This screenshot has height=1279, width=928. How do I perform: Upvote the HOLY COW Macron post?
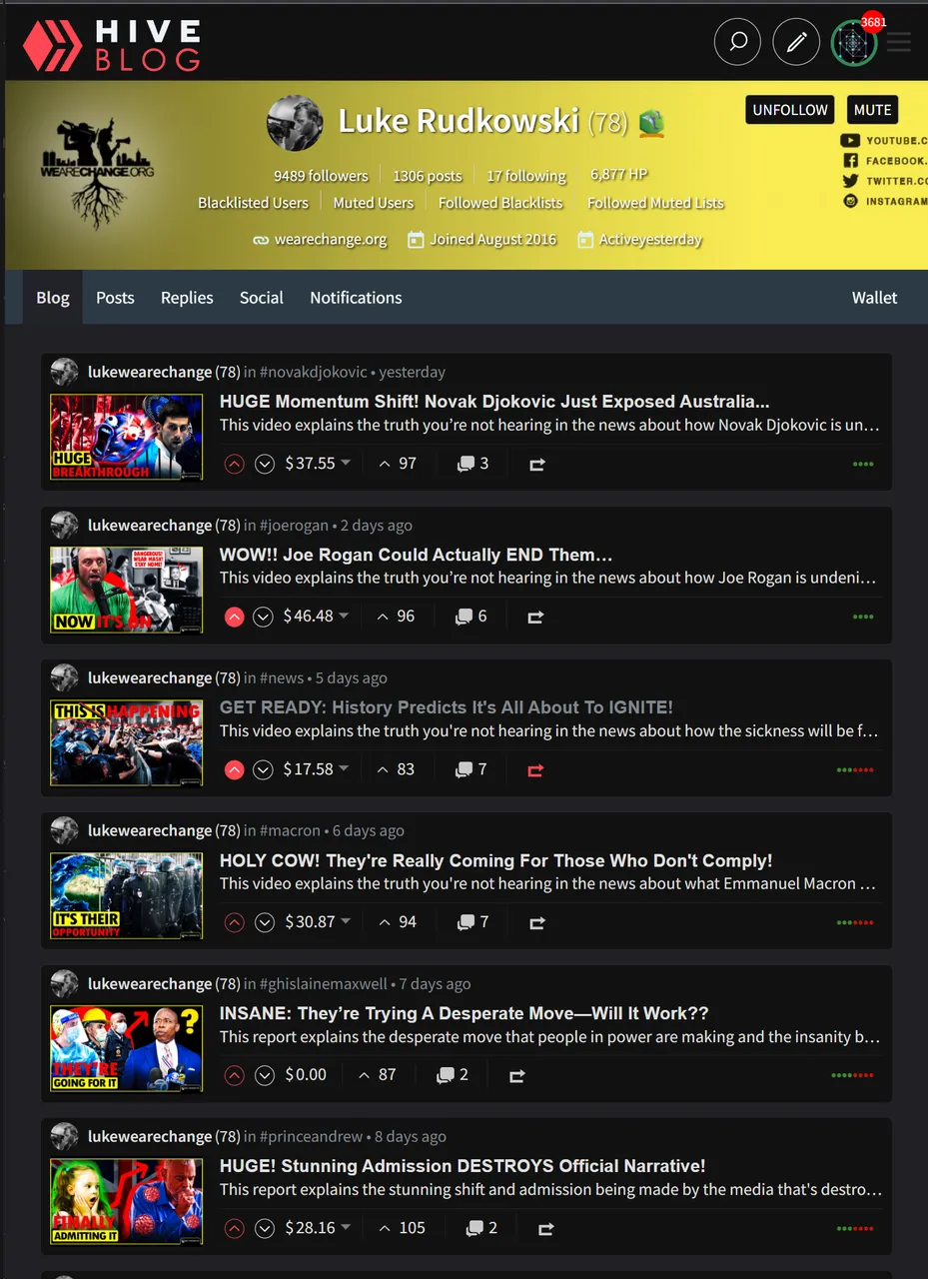pos(234,922)
